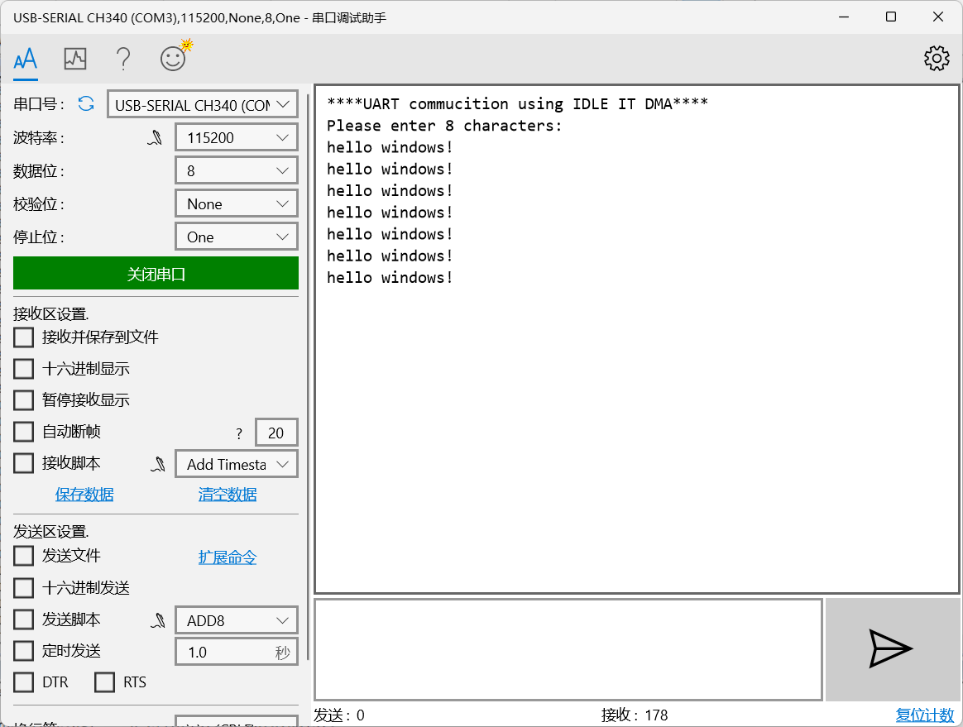Expand the Add Timestamp receive script dropdown
This screenshot has width=963, height=727.
pos(237,464)
